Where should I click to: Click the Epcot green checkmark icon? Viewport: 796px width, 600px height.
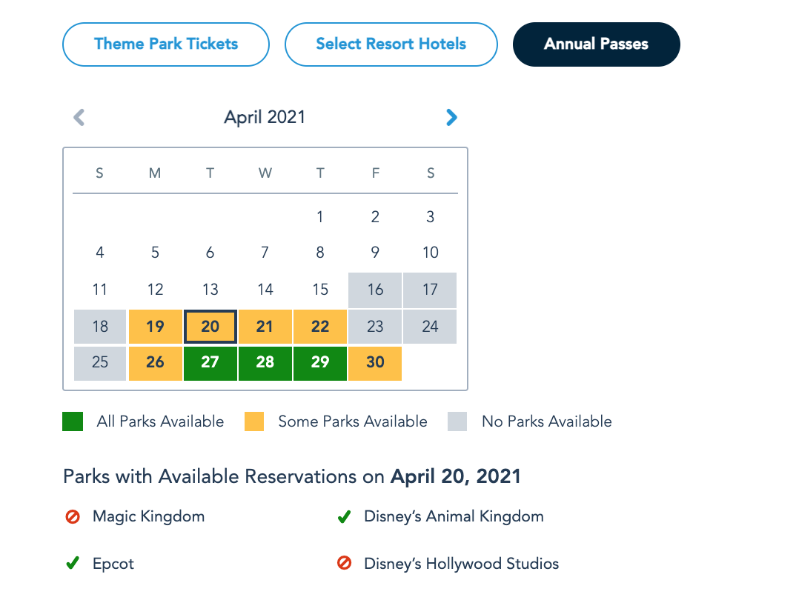coord(73,564)
